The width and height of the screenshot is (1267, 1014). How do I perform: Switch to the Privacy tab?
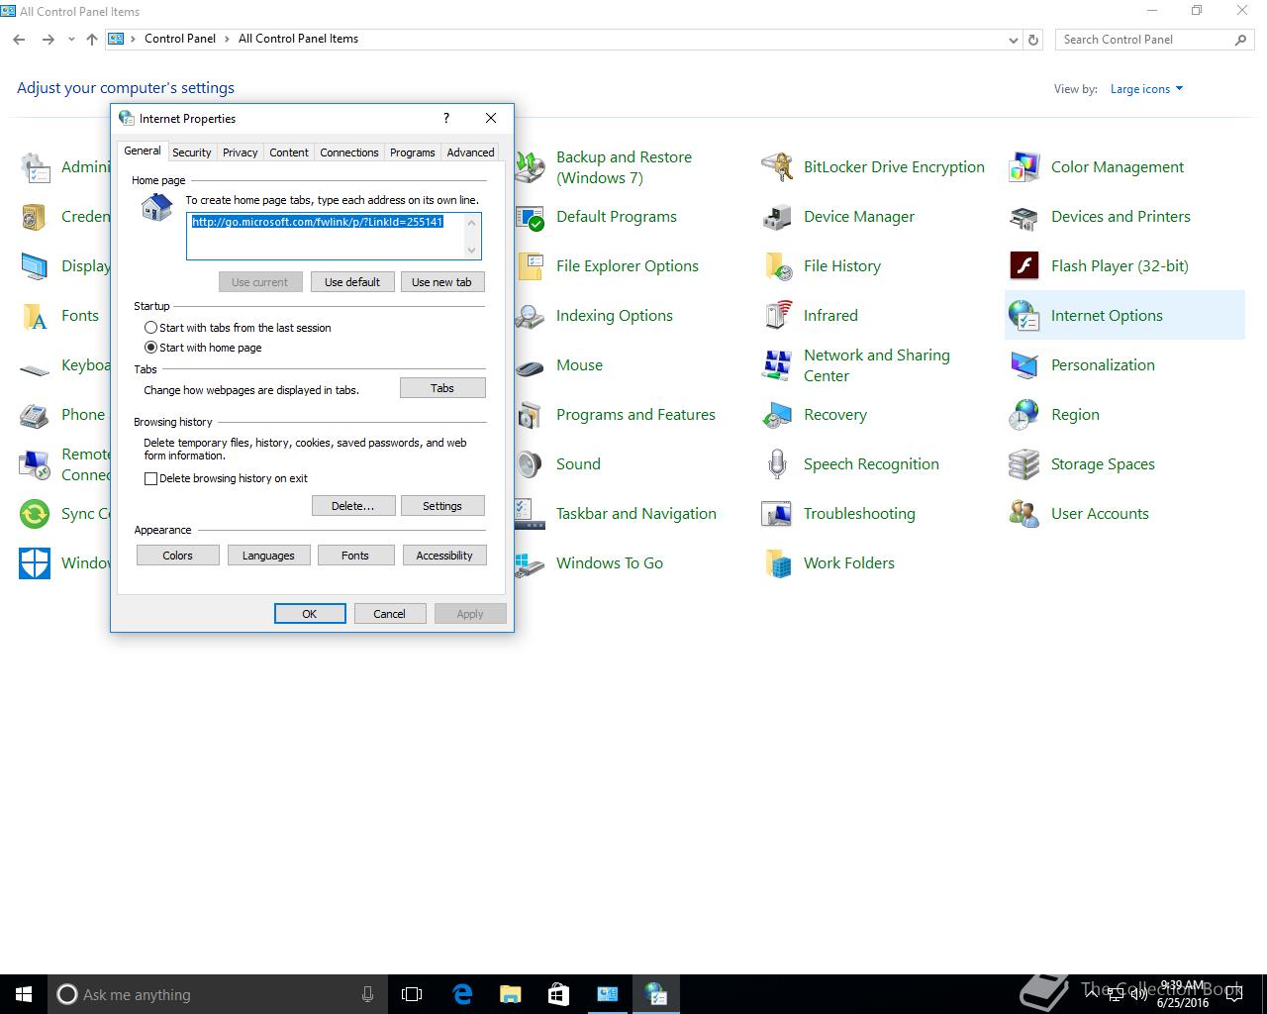pyautogui.click(x=240, y=152)
